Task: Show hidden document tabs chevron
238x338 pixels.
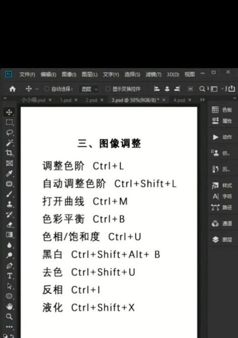Action: (202, 100)
